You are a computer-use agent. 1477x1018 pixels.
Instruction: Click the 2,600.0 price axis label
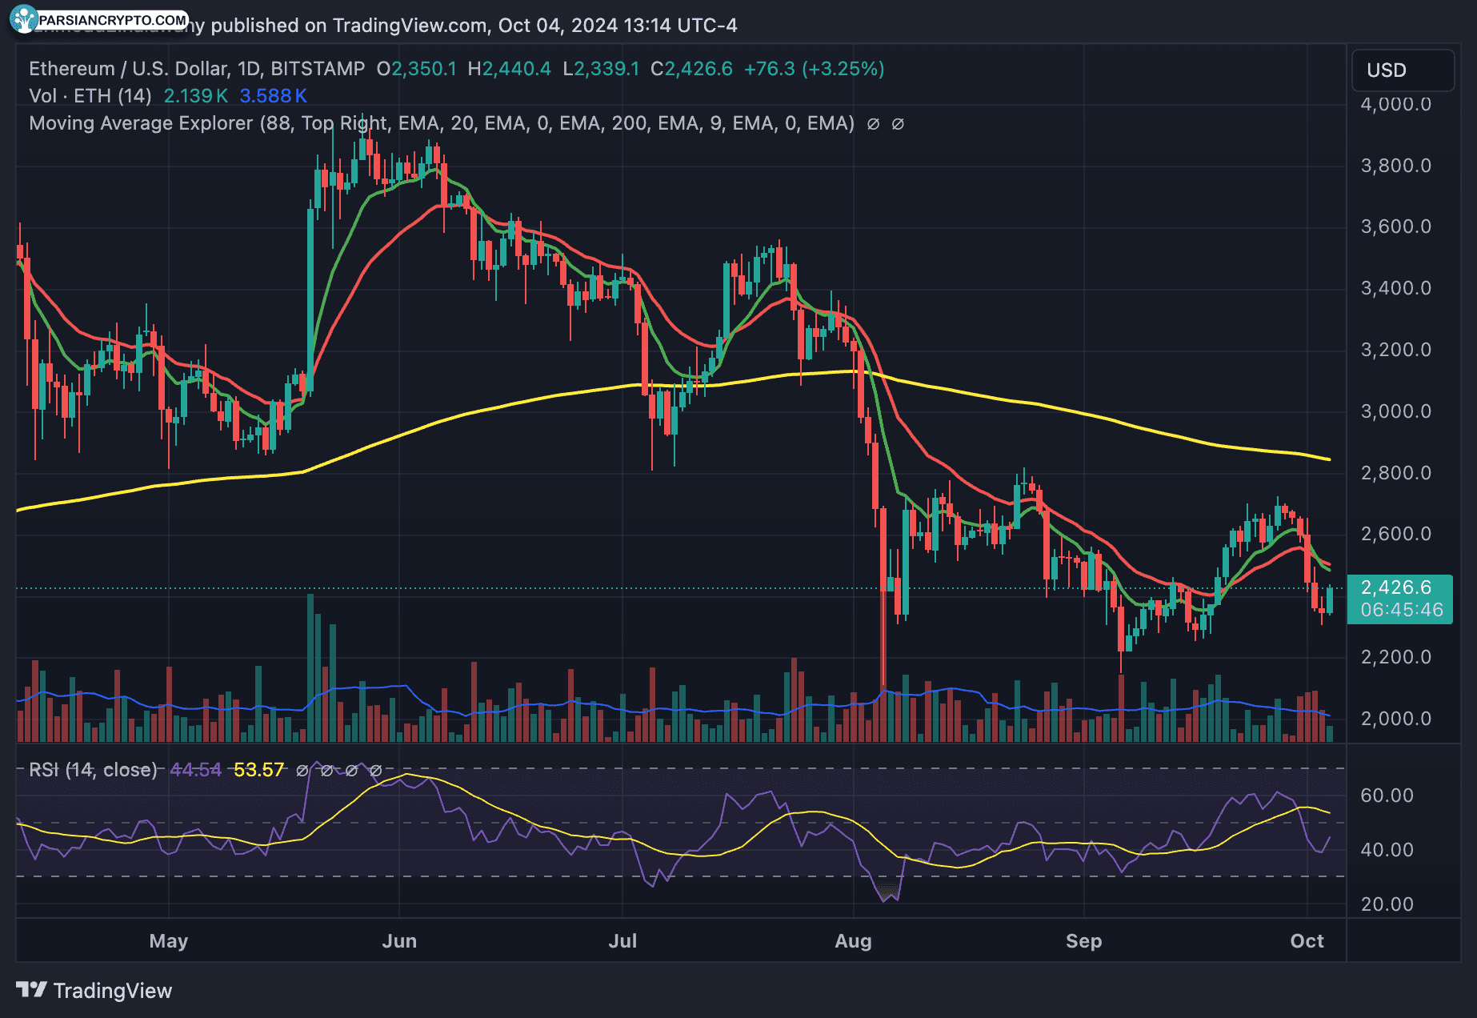1396,534
